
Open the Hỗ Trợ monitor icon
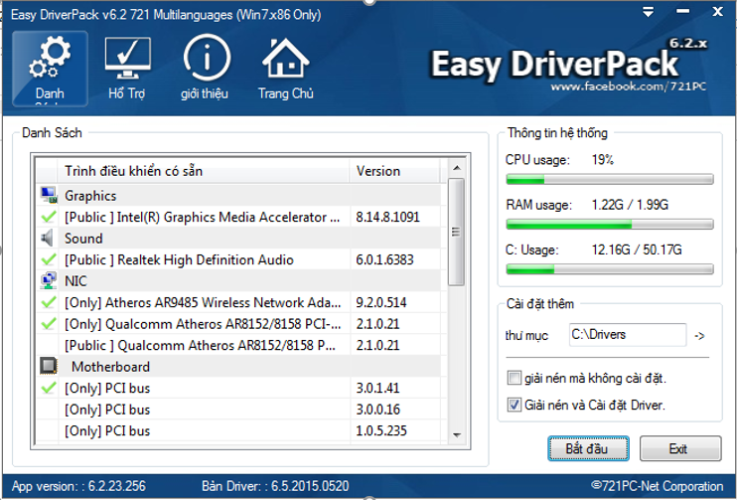127,69
